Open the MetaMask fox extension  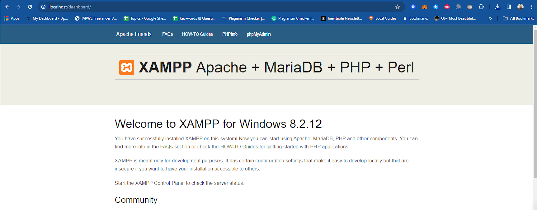click(425, 7)
